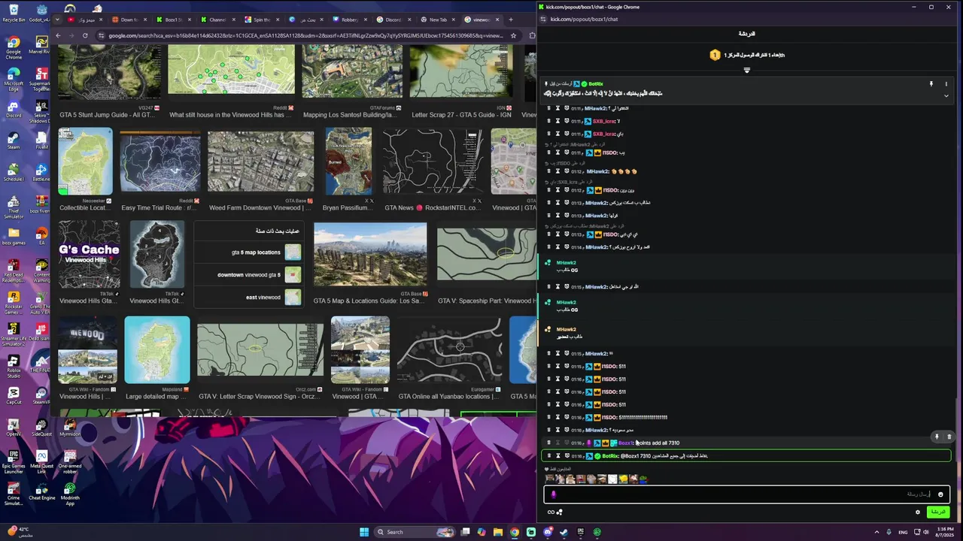963x541 pixels.
Task: Click Bozx1 username in chat
Action: coord(626,443)
